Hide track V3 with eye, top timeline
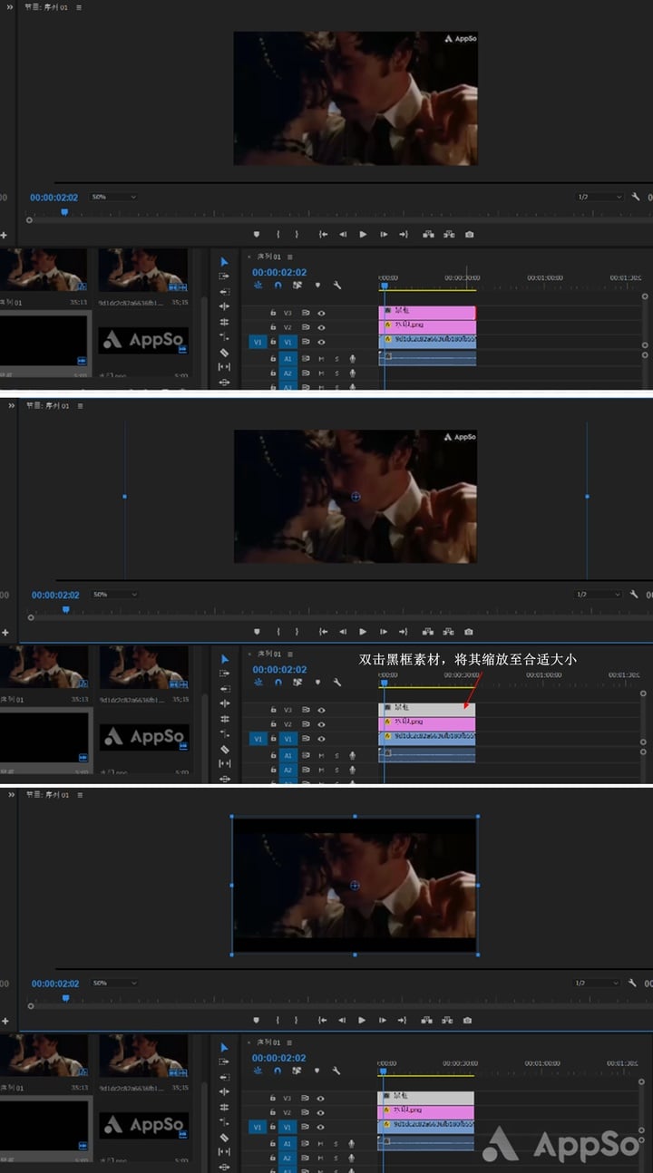Screen dimensions: 653x1173 [321, 313]
